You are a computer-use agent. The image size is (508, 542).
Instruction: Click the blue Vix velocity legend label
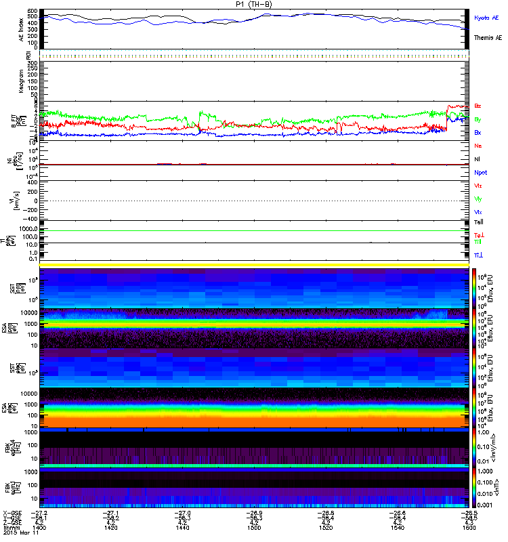[478, 212]
